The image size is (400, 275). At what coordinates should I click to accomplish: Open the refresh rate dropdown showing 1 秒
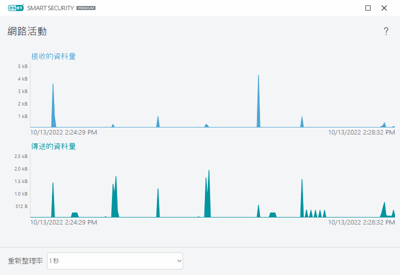(x=115, y=260)
